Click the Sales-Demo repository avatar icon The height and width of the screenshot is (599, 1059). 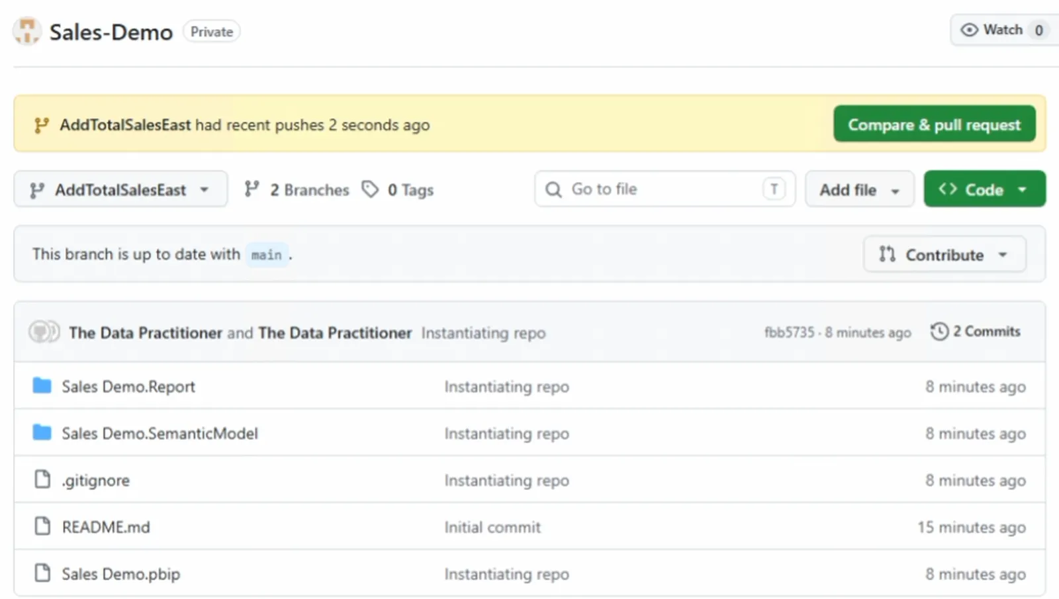(x=27, y=31)
